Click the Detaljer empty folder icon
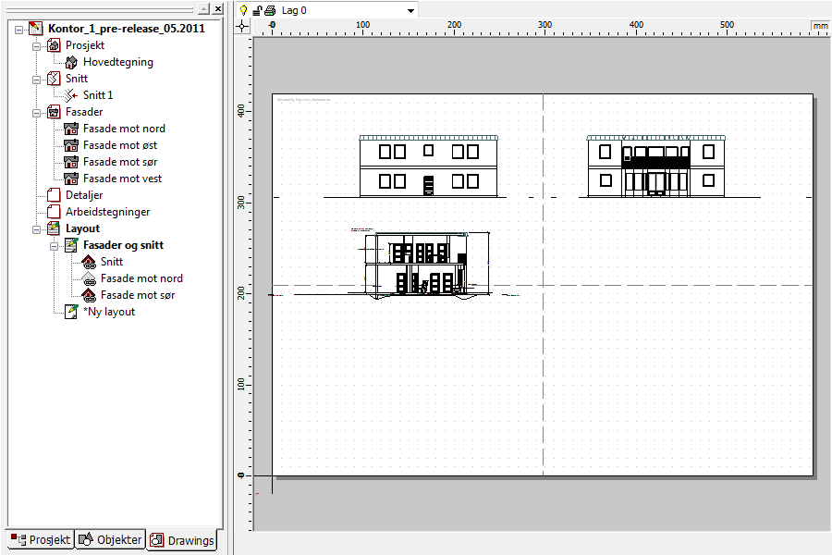The width and height of the screenshot is (832, 555). (x=54, y=195)
